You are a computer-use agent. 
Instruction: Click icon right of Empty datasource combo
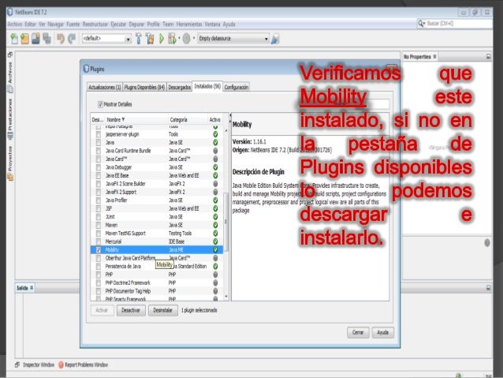(275, 39)
